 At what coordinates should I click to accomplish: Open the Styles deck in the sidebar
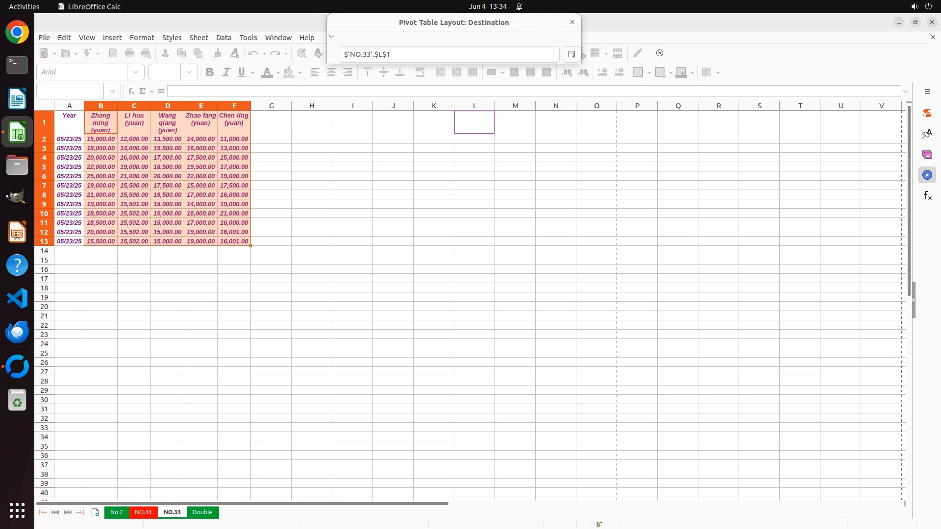pos(927,134)
